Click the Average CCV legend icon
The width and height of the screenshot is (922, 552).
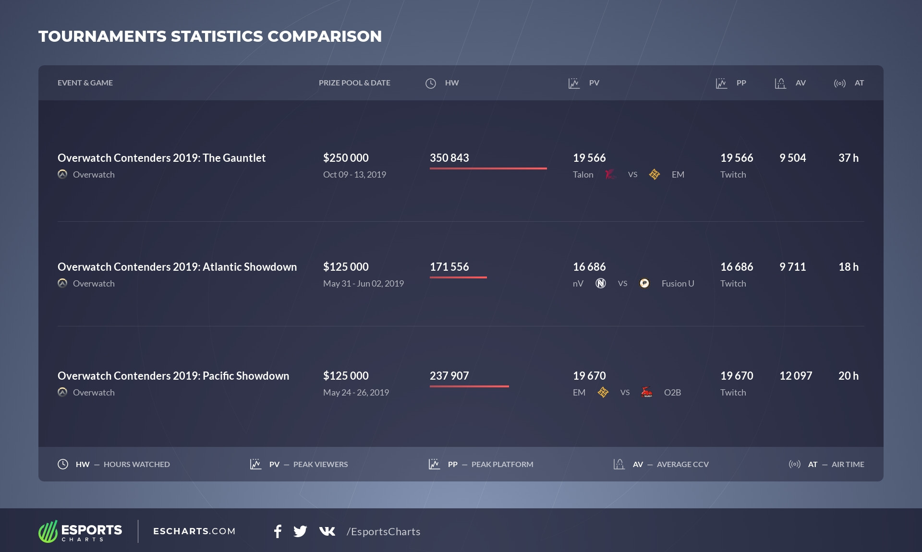619,464
